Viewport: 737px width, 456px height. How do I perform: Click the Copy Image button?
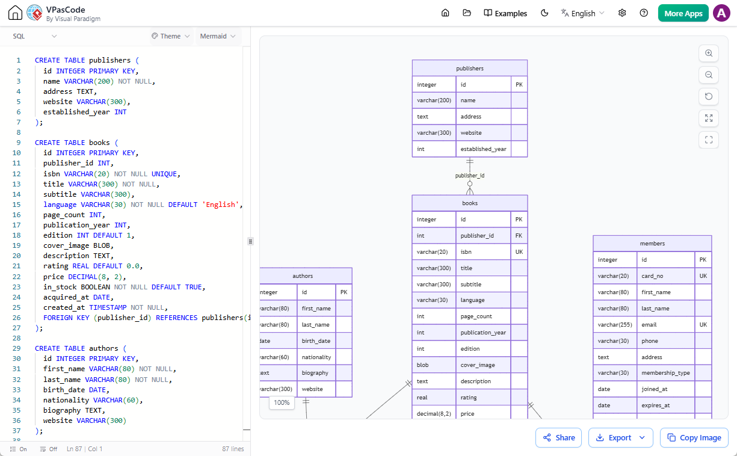pos(694,437)
